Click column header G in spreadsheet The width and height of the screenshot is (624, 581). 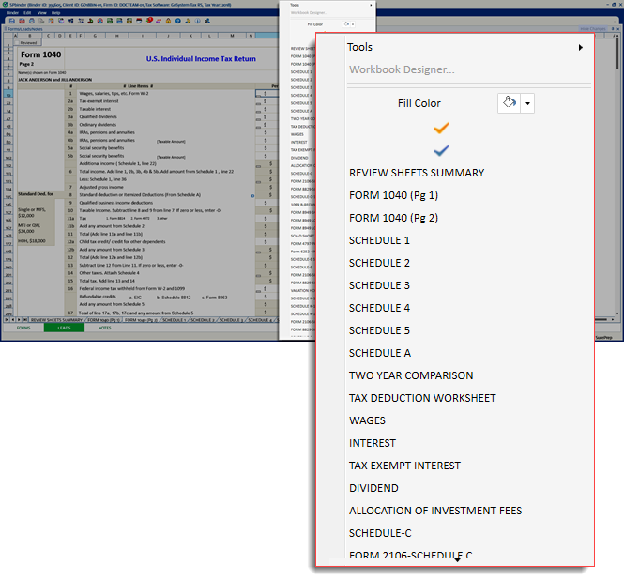(95, 36)
